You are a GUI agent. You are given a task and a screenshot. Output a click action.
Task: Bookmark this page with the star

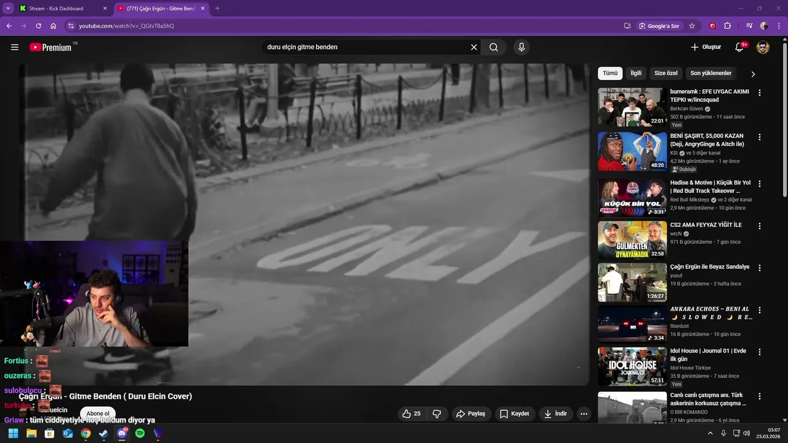tap(692, 26)
